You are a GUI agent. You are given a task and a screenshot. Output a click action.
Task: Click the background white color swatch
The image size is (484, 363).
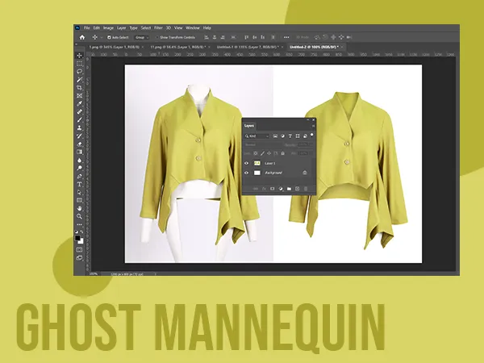(x=81, y=241)
